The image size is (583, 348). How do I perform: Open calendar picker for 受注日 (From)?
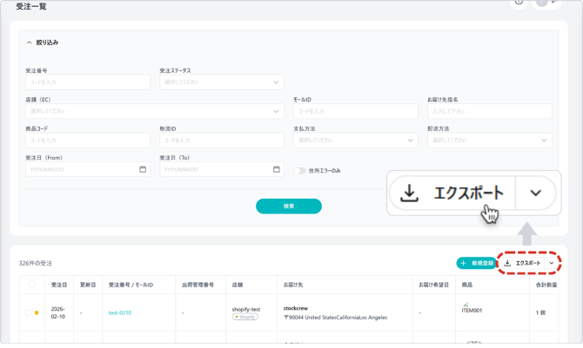click(x=143, y=169)
